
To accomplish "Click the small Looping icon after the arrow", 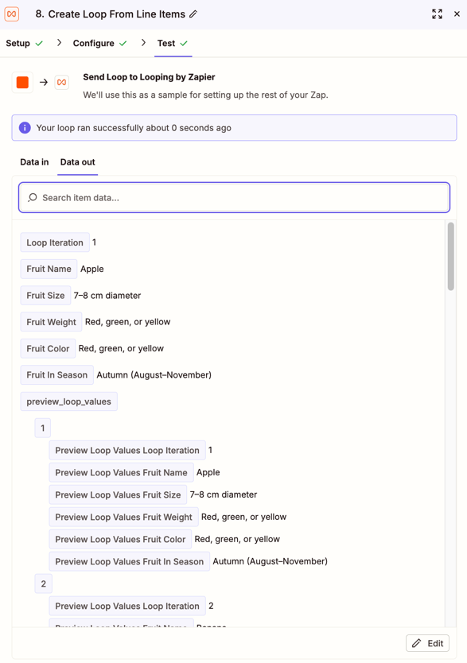I will [62, 82].
